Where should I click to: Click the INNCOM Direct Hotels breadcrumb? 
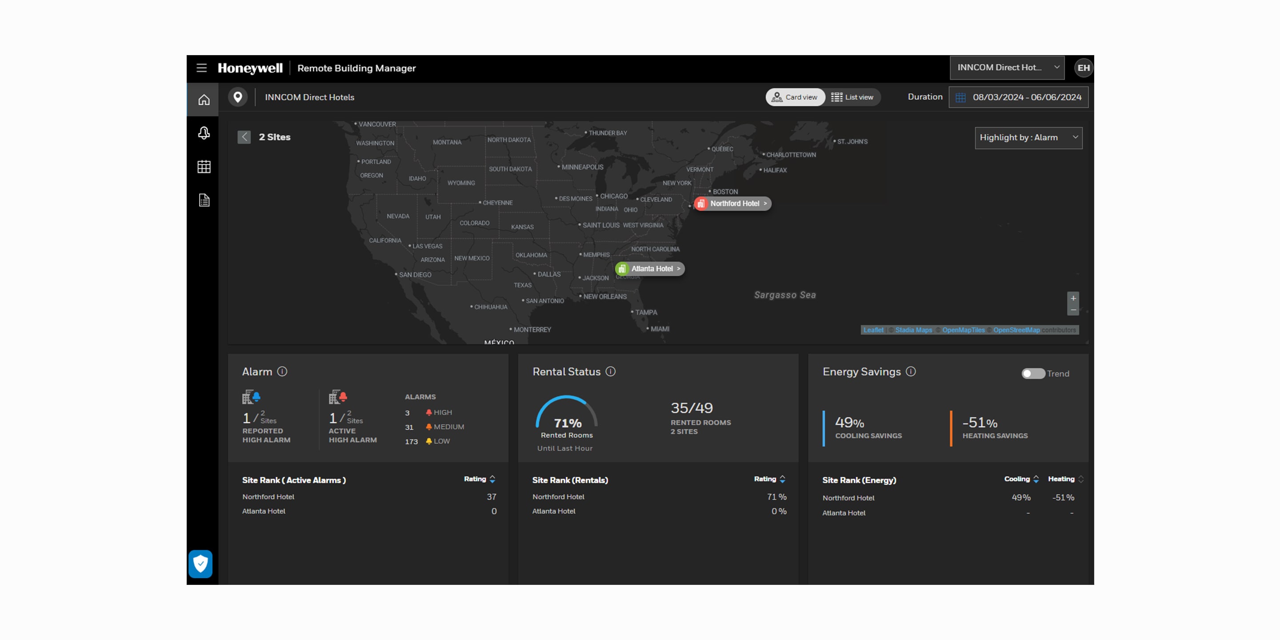tap(310, 97)
